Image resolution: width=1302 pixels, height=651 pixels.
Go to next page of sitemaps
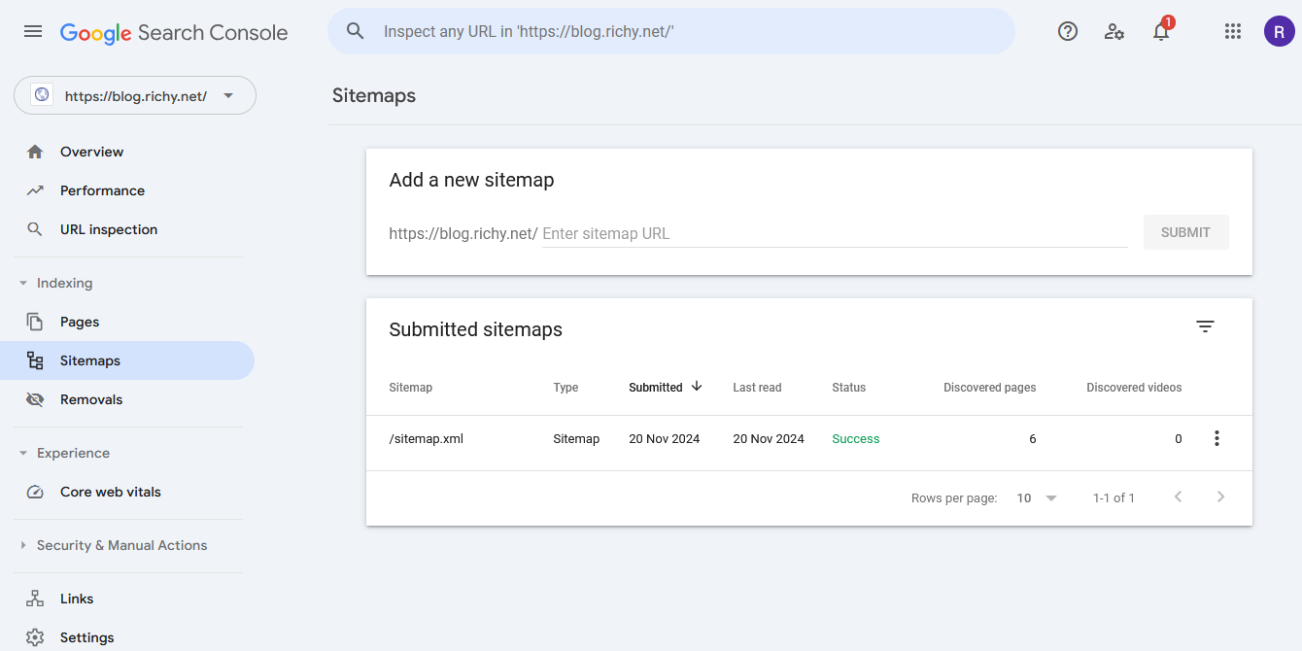pyautogui.click(x=1221, y=497)
